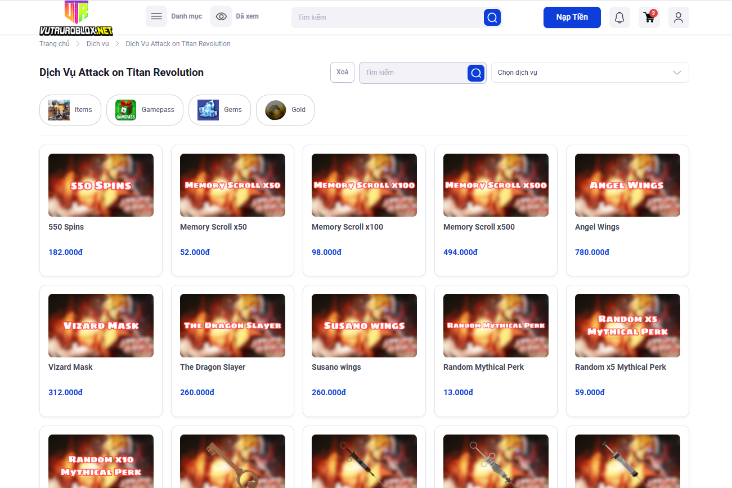This screenshot has height=488, width=732.
Task: Click the top search magnifier button
Action: coord(492,17)
